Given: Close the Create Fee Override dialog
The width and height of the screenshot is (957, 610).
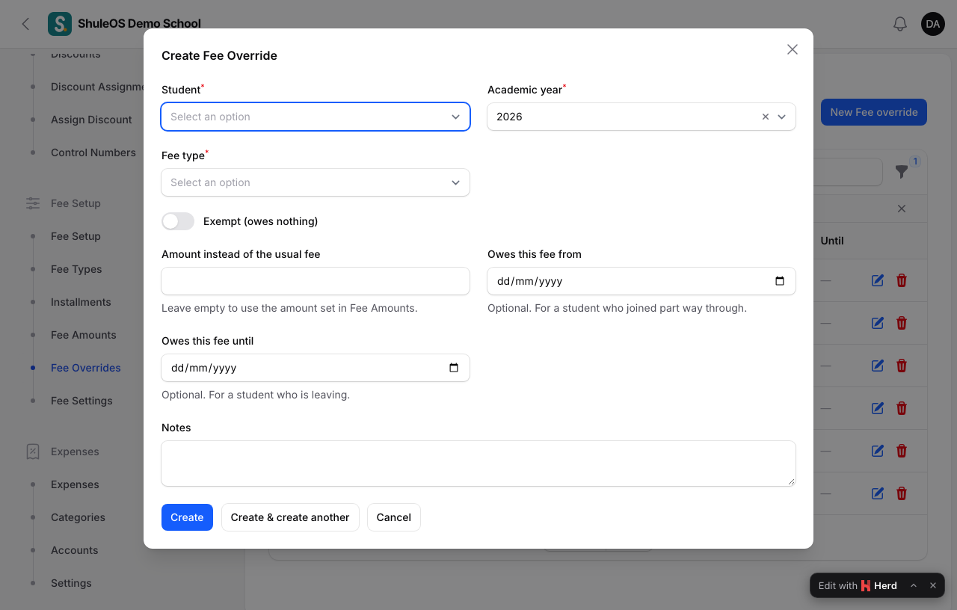Looking at the screenshot, I should pyautogui.click(x=793, y=49).
